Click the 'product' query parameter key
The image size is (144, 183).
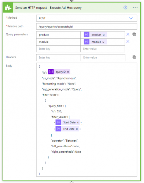[x=58, y=35]
